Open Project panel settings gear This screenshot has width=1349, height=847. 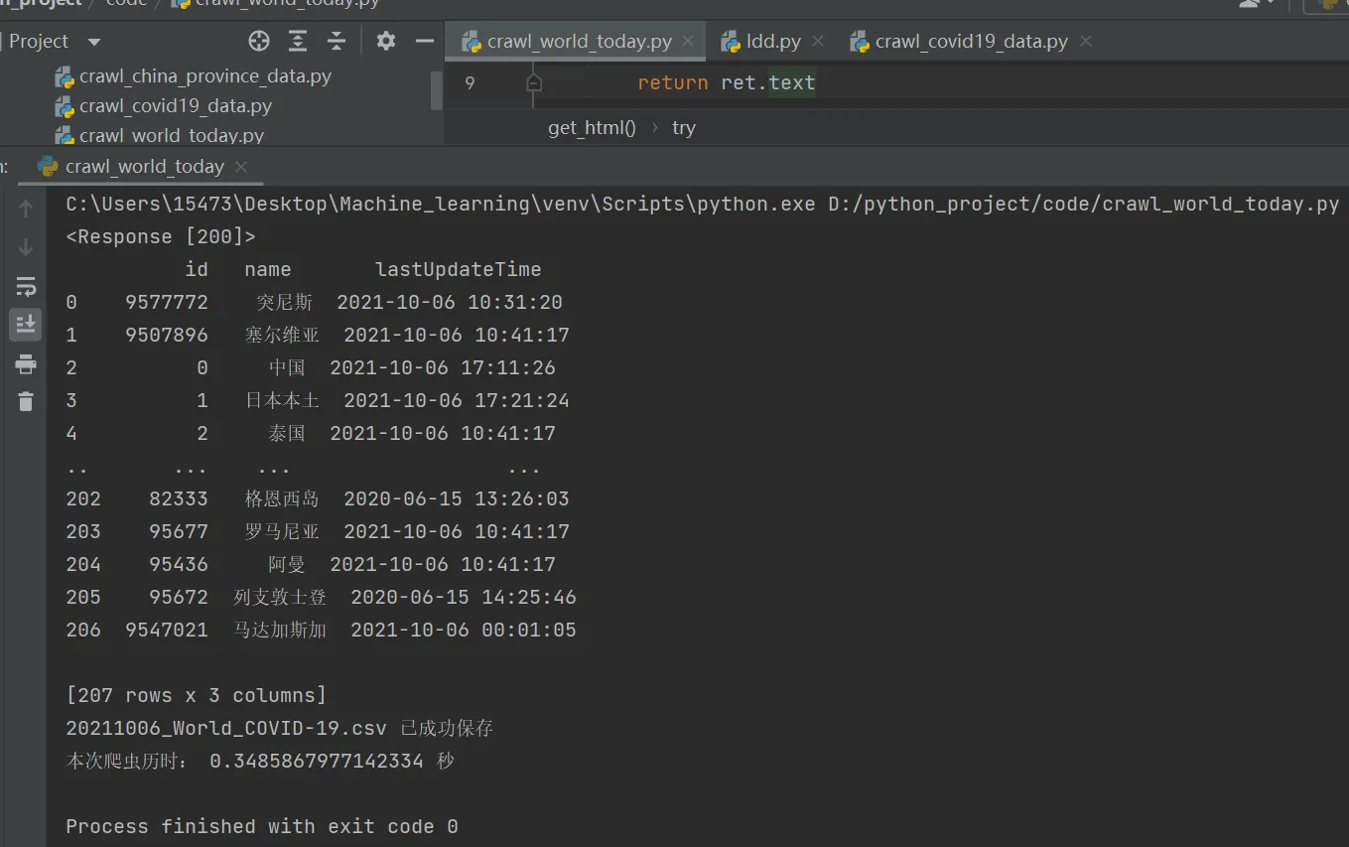point(386,41)
